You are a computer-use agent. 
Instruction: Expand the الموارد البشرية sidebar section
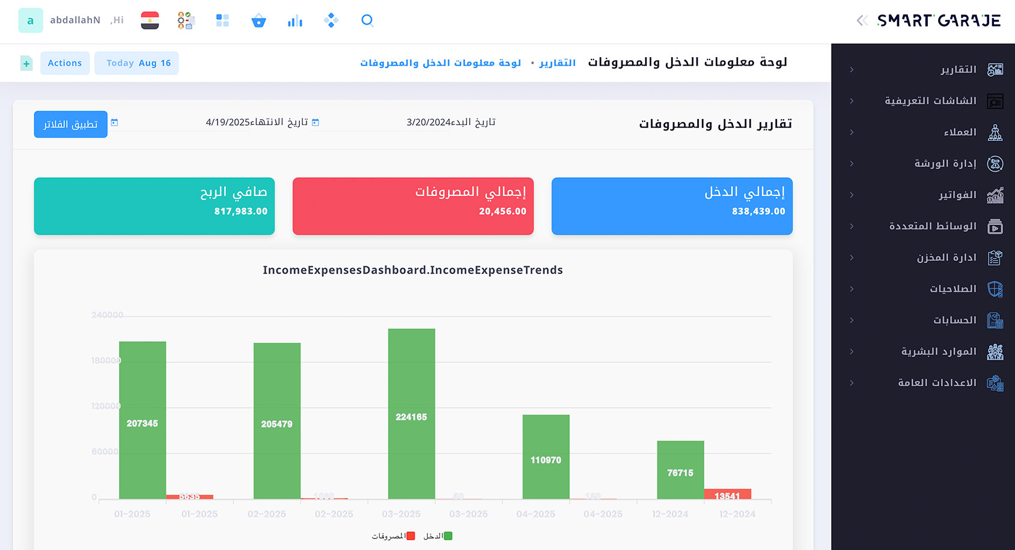click(938, 352)
